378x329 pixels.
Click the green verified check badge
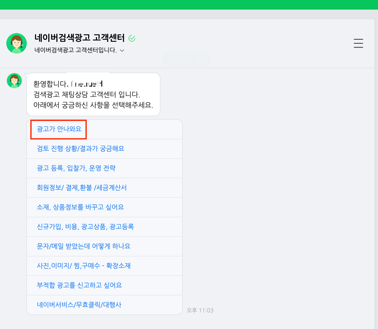pyautogui.click(x=132, y=38)
